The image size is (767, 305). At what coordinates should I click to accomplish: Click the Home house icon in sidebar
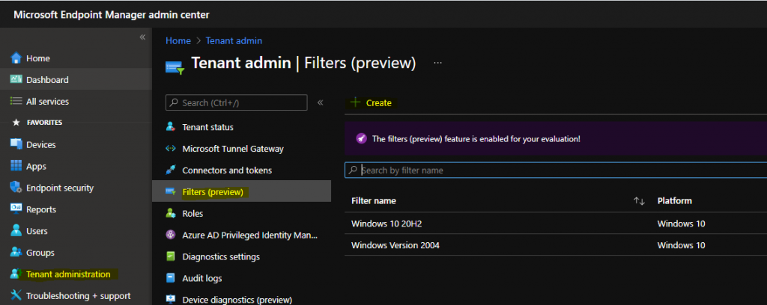(16, 58)
